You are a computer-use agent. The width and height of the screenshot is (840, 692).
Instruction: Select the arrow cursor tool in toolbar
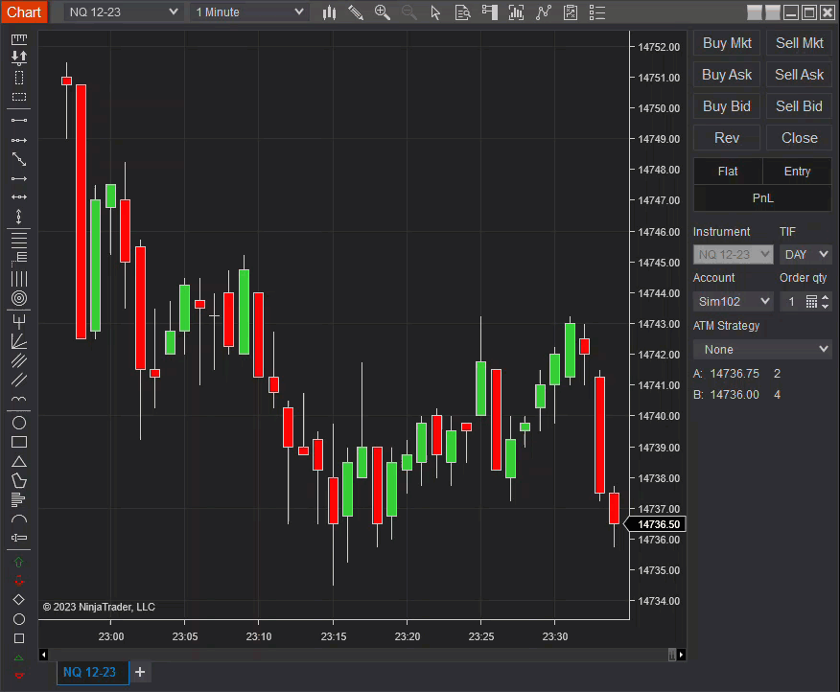pyautogui.click(x=435, y=12)
